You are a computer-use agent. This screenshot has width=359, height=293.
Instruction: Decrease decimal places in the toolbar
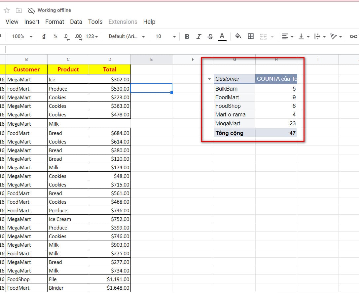[66, 37]
